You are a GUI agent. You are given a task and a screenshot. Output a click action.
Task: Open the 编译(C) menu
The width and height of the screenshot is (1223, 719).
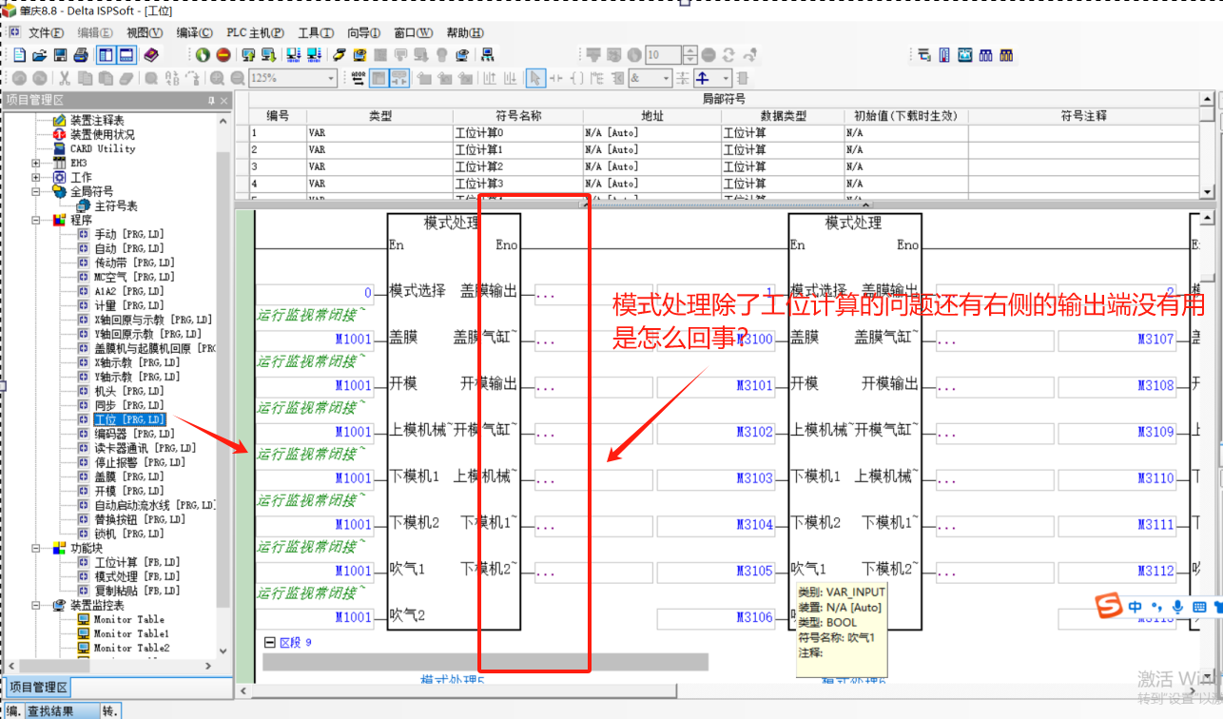(194, 32)
